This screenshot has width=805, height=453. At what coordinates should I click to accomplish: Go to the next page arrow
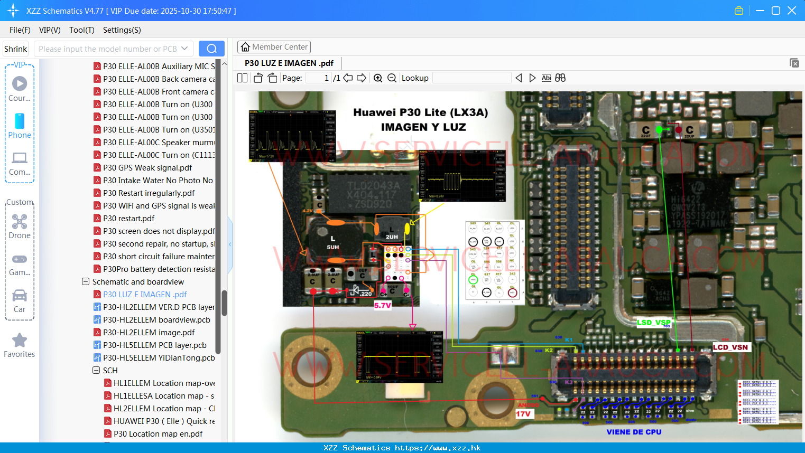click(x=362, y=78)
